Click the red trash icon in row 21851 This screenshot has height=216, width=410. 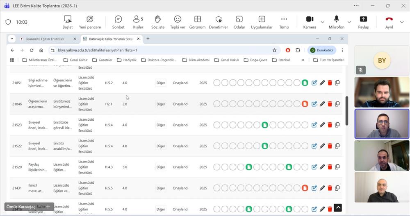coord(330,83)
